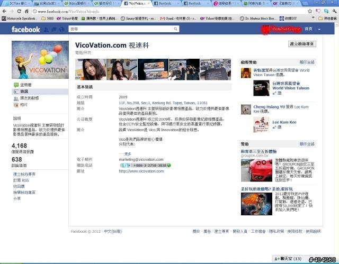
Task: Open the VicoVation balloon profile picture
Action: pyautogui.click(x=40, y=60)
